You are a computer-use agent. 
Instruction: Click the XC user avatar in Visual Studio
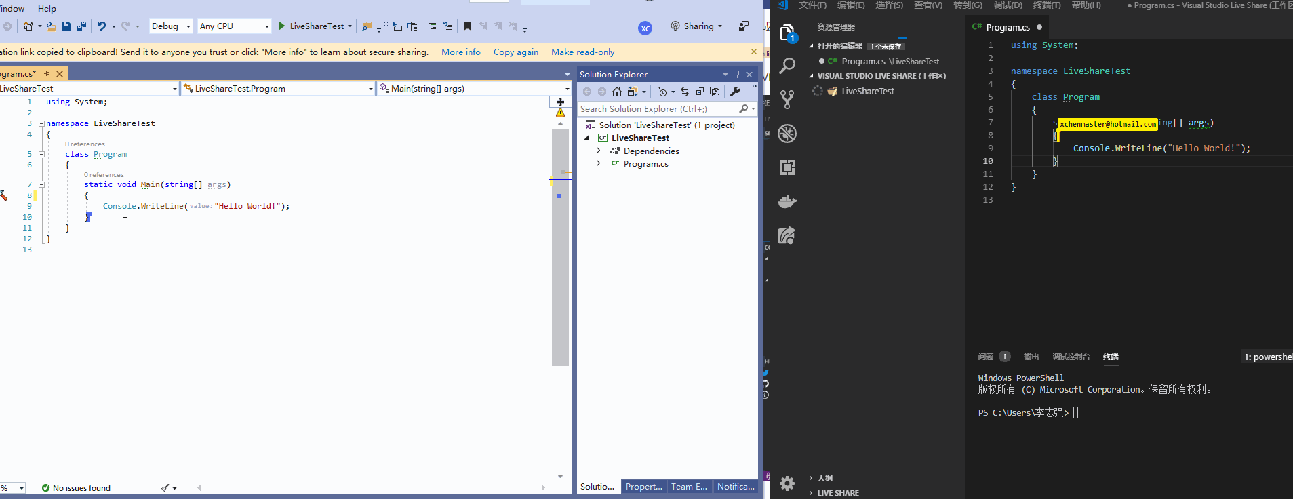pyautogui.click(x=645, y=28)
